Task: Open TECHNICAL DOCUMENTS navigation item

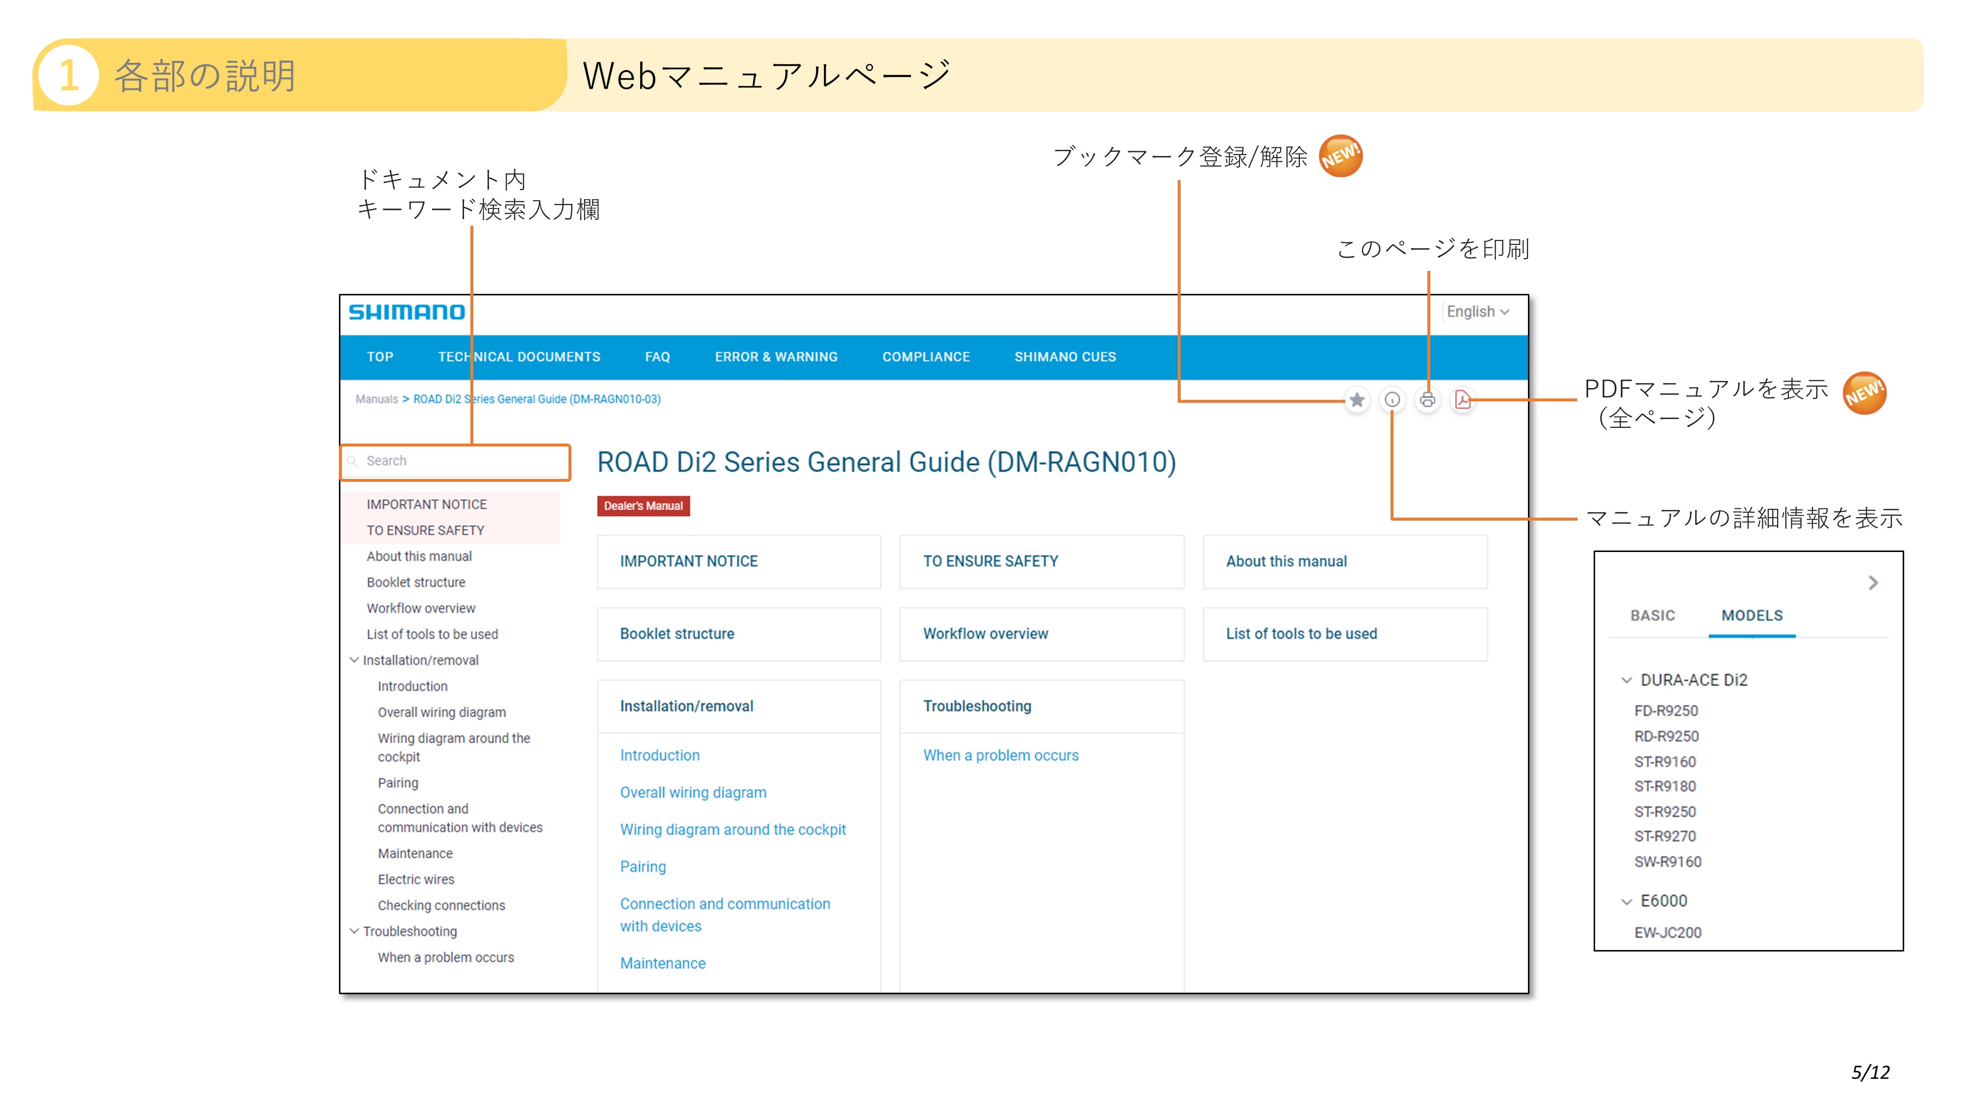Action: click(519, 357)
